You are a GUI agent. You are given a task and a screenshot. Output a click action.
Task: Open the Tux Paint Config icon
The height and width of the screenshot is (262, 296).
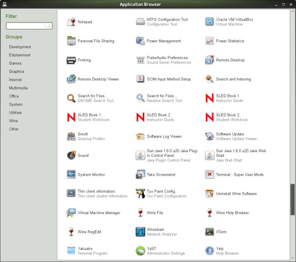(141, 193)
